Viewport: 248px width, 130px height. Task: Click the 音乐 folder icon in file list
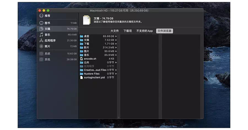[x=82, y=55]
